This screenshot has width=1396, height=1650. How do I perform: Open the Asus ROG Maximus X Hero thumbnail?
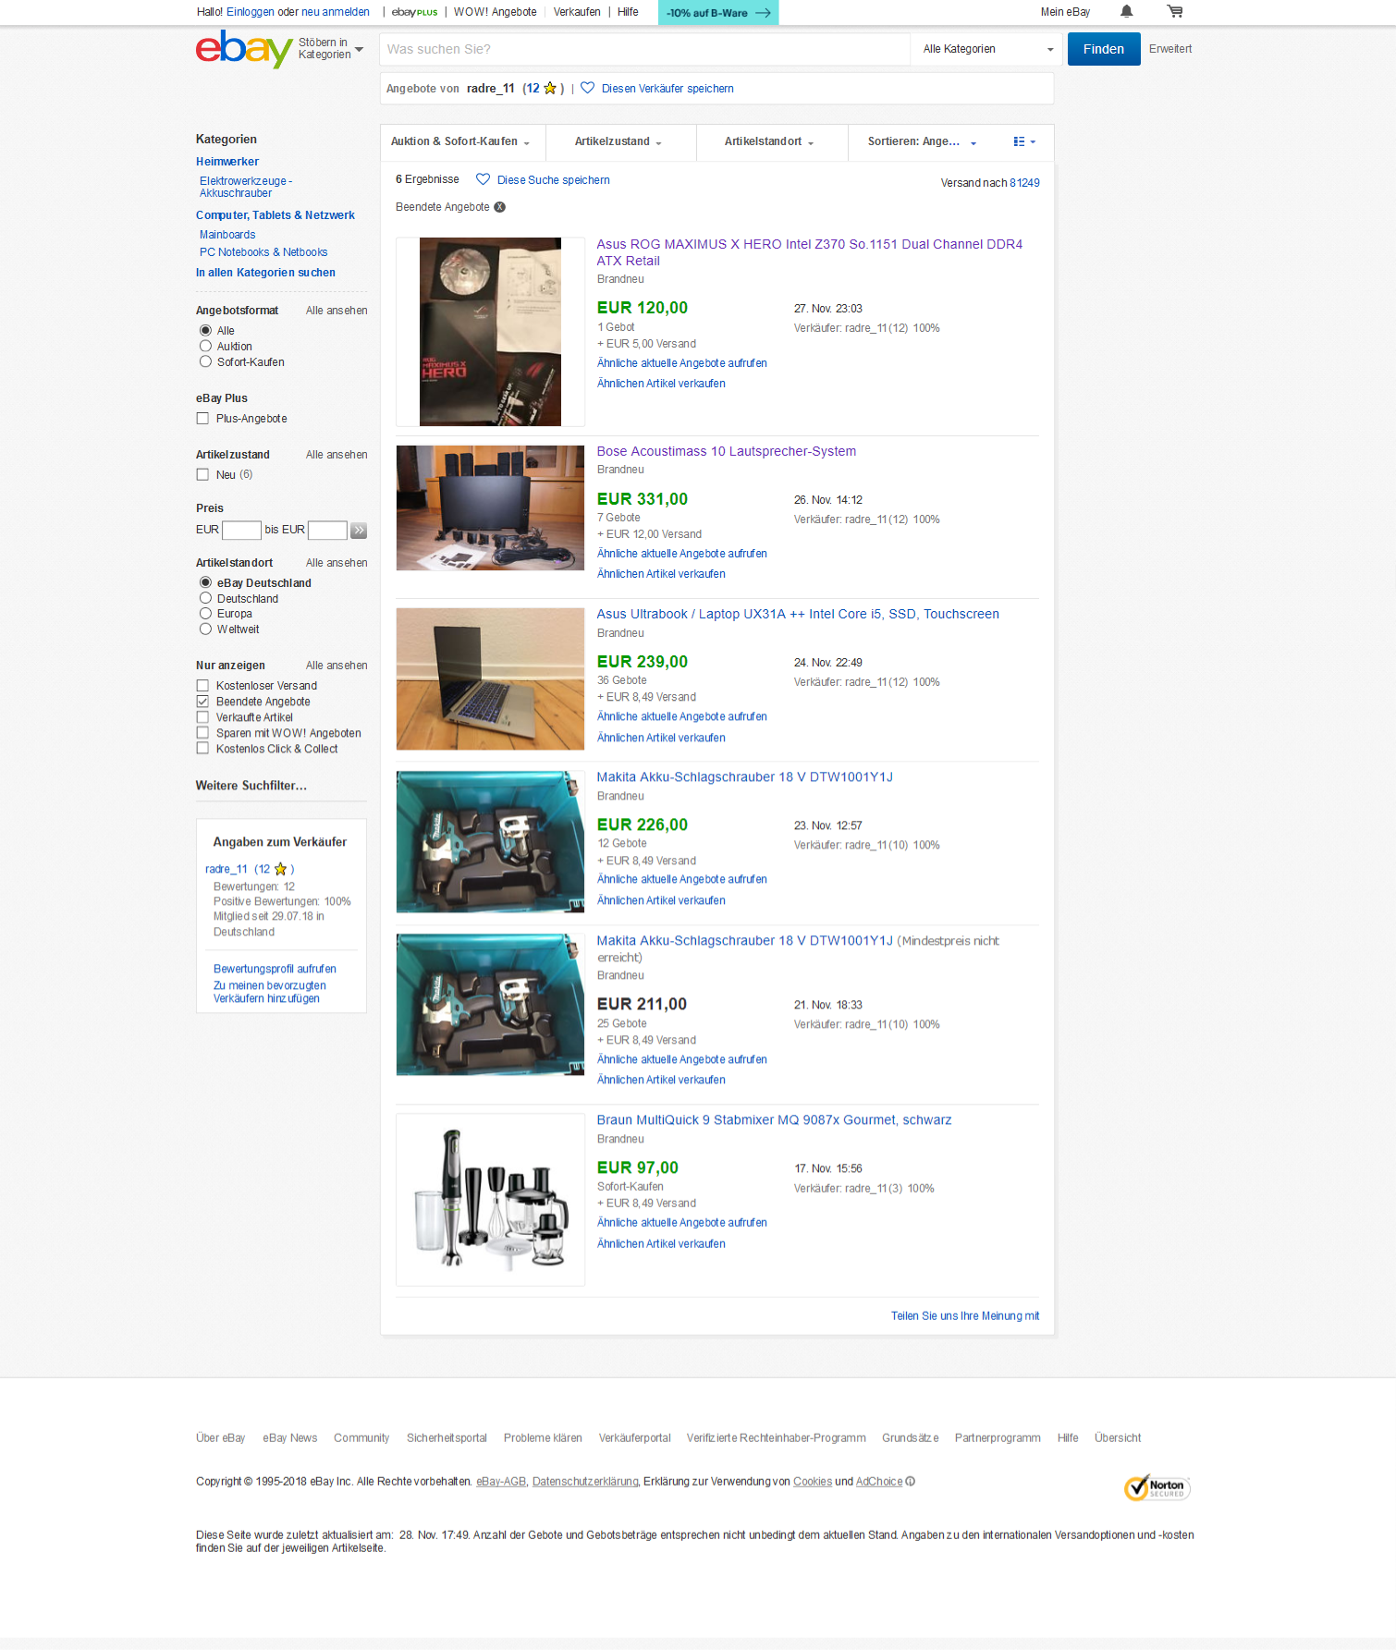click(490, 332)
